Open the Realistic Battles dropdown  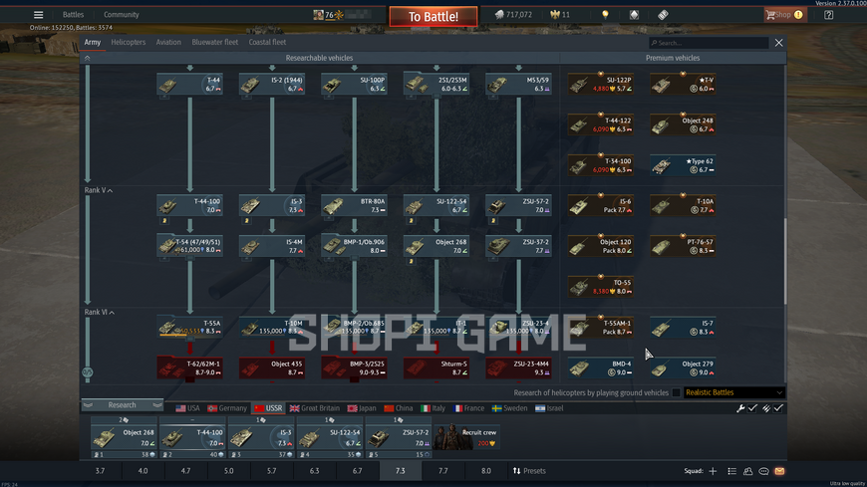point(733,392)
